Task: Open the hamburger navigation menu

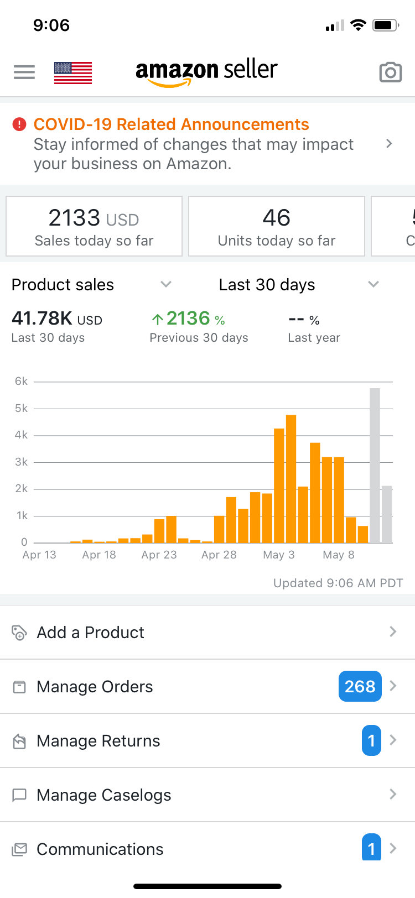Action: pyautogui.click(x=24, y=72)
